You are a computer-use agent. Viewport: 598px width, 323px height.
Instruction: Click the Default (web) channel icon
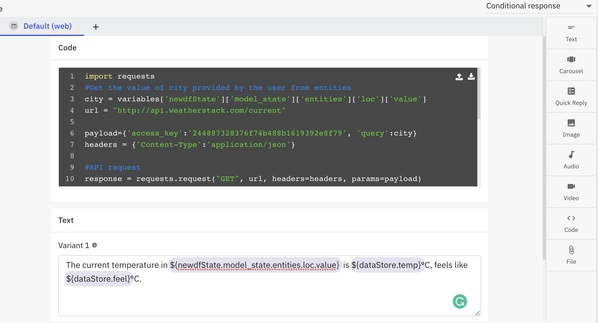[14, 26]
